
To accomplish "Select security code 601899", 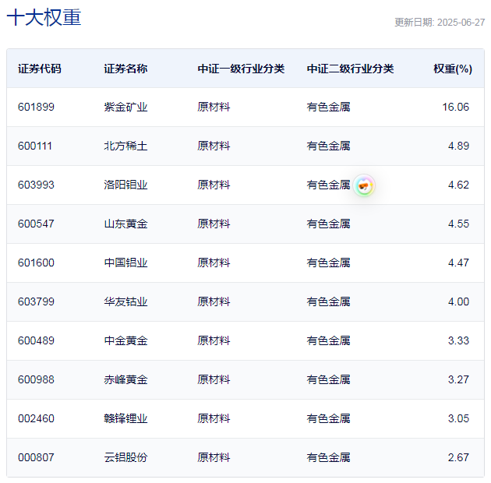I will point(36,107).
